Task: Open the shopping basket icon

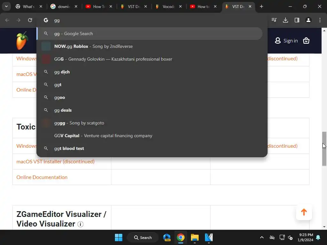Action: (306, 41)
